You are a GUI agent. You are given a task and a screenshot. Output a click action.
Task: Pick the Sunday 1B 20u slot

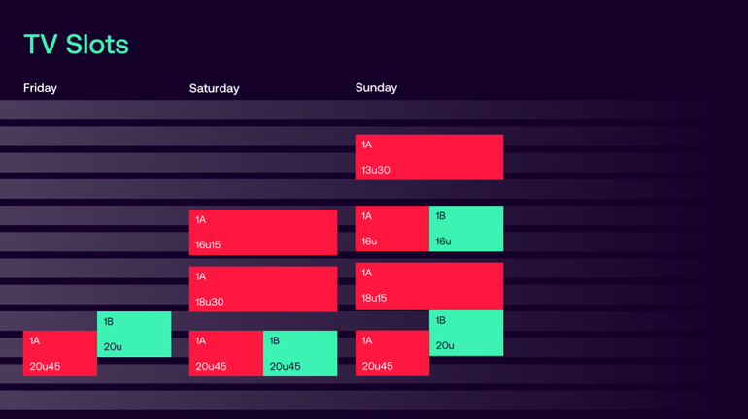466,333
